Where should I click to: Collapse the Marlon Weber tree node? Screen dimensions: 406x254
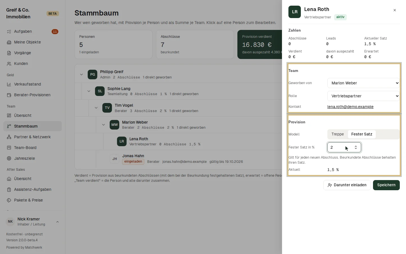(x=103, y=125)
